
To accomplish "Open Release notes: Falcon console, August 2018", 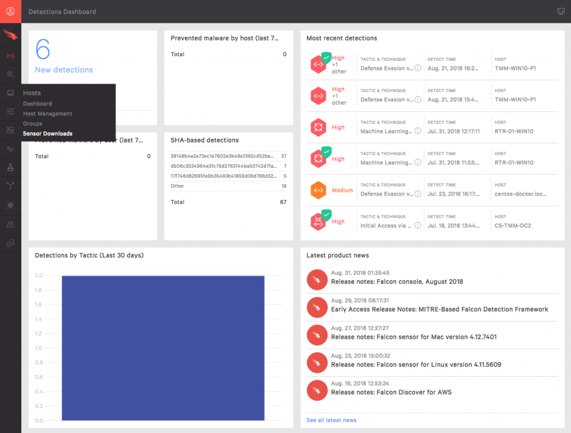I will tap(397, 281).
